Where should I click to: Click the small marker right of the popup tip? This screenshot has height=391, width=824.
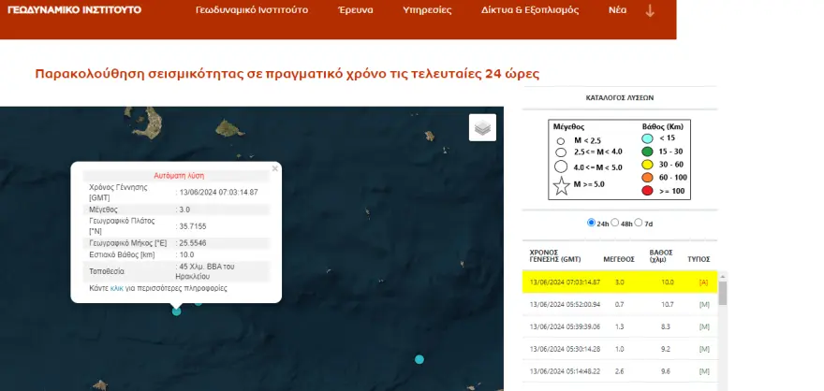198,301
